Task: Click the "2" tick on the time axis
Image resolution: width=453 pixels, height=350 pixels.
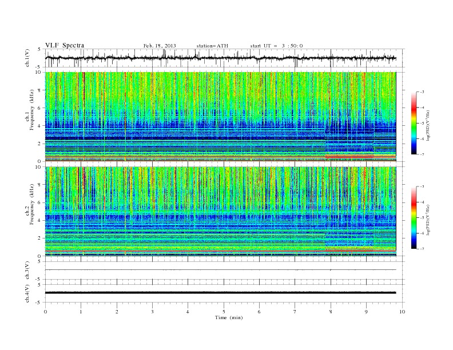Action: pos(117,312)
